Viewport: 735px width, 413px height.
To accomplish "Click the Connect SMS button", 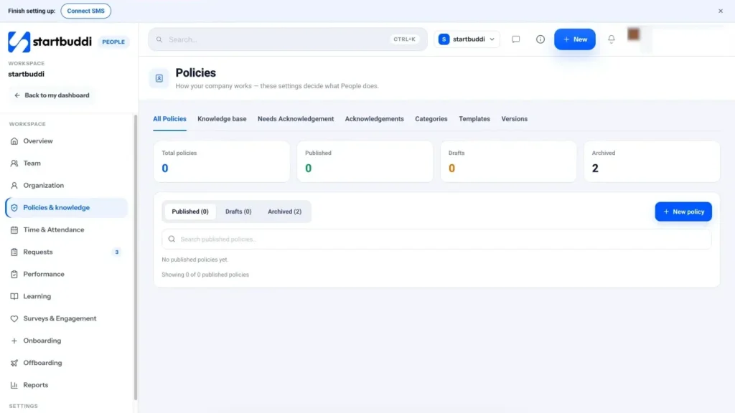I will 86,11.
